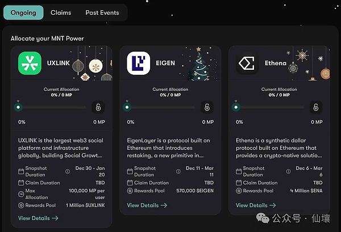The height and width of the screenshot is (232, 341).
Task: Open the Past Events tab
Action: tap(102, 12)
